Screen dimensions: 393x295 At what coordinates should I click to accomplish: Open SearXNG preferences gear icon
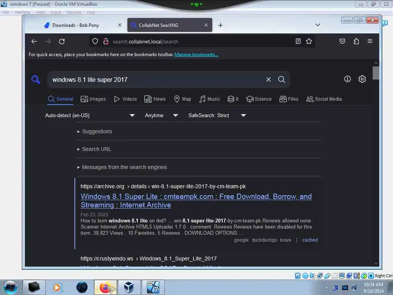[x=362, y=79]
